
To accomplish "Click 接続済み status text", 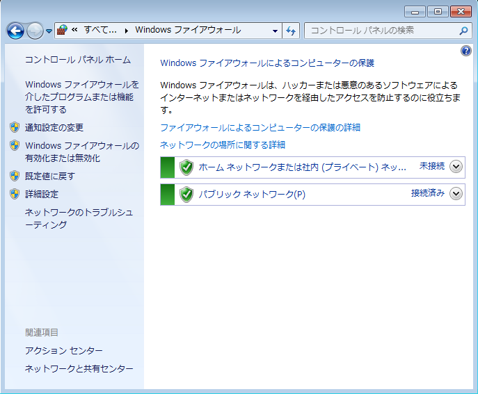I will tap(428, 193).
